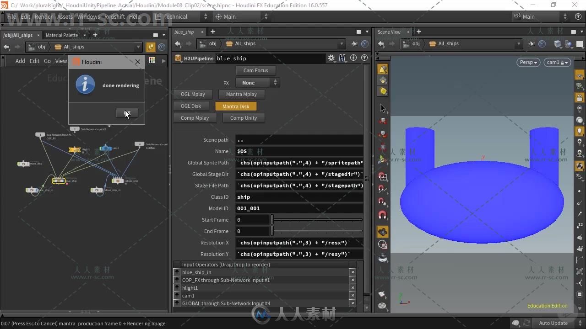The image size is (586, 329).
Task: Click the Class ID field containing ship
Action: (299, 197)
